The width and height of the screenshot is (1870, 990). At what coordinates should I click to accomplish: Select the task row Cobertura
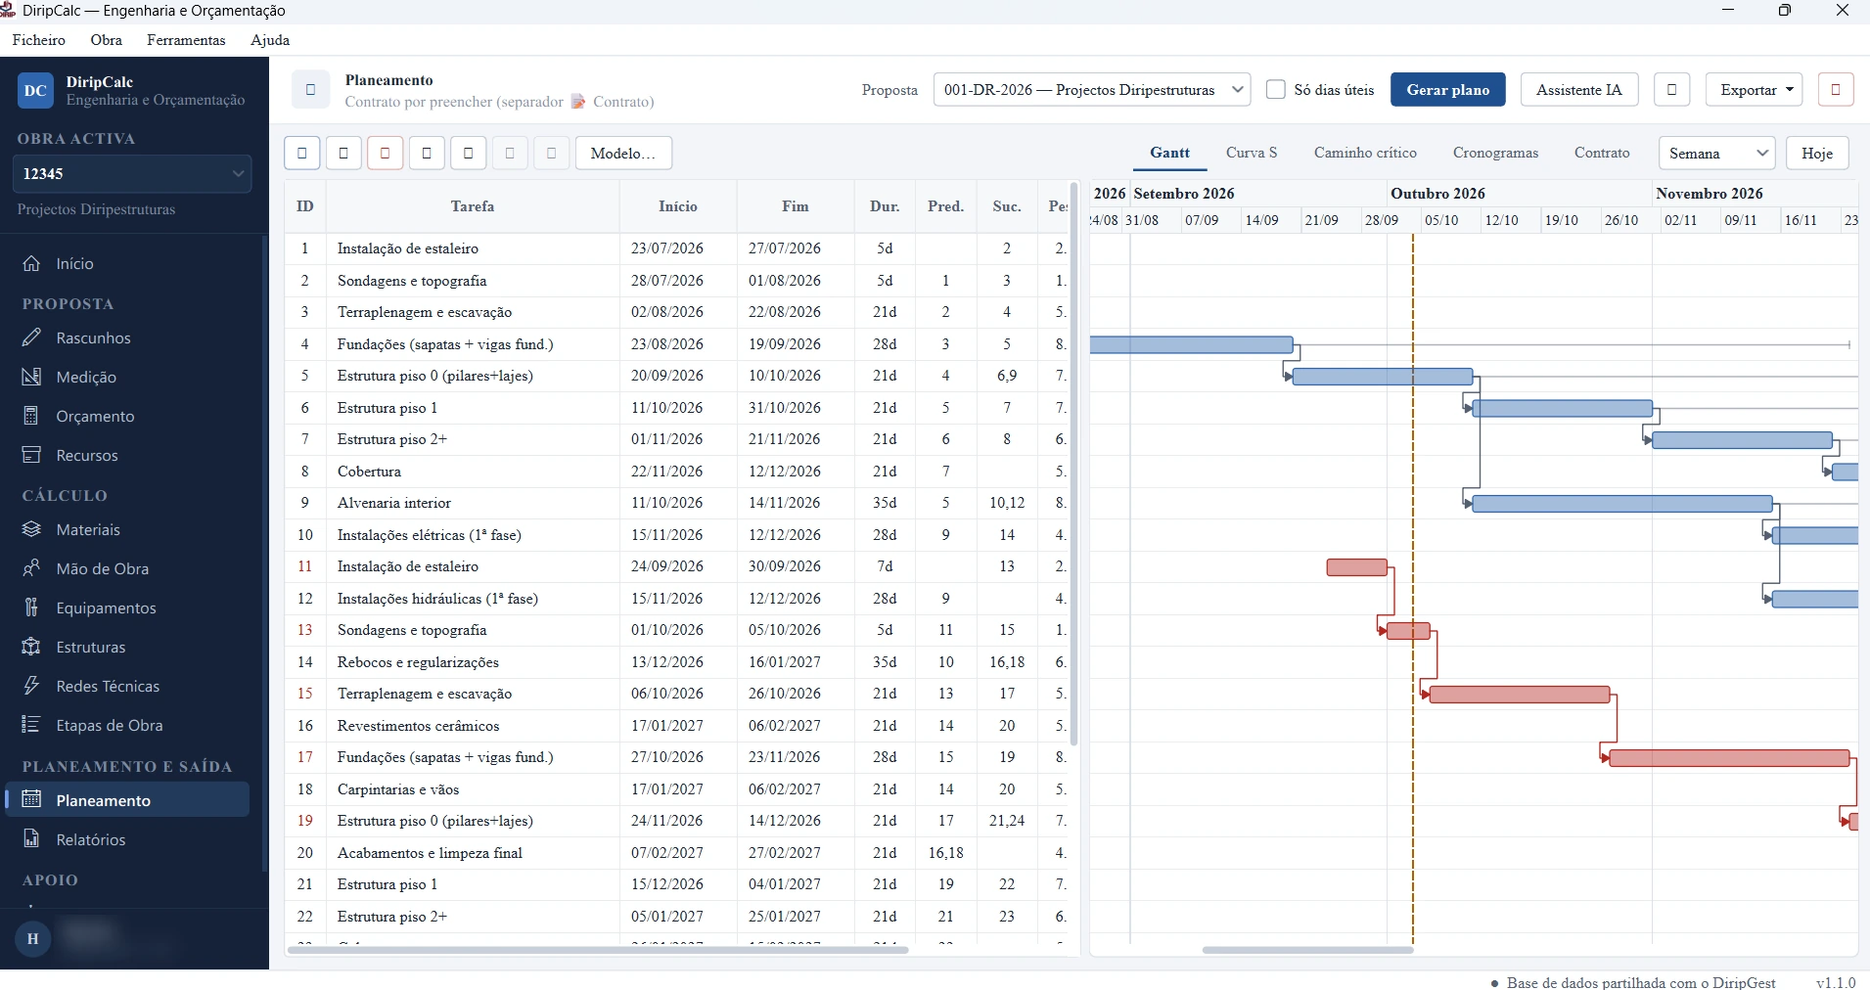point(676,472)
